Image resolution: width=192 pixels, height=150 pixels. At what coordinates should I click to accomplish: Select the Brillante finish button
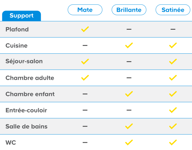pos(129,10)
